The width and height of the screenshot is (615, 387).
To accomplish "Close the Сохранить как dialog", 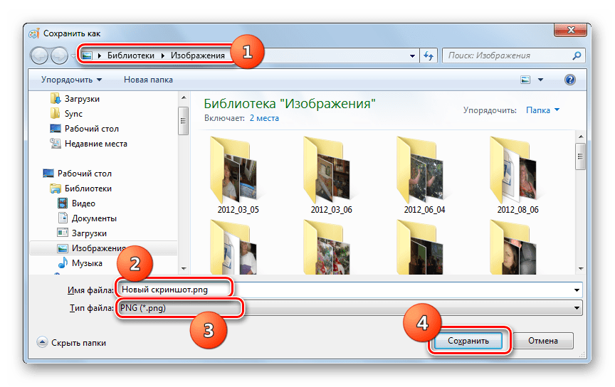I will (571, 30).
